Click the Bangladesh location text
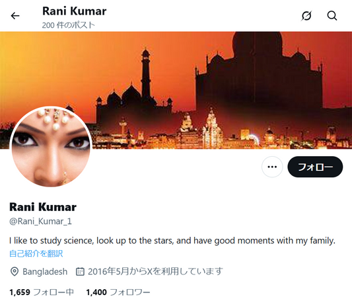Screen dimensions: 352x301 click(45, 271)
